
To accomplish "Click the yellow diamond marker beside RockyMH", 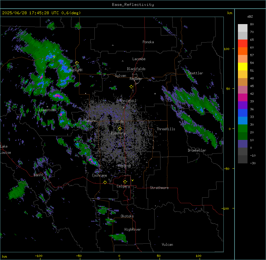I will (x=77, y=63).
